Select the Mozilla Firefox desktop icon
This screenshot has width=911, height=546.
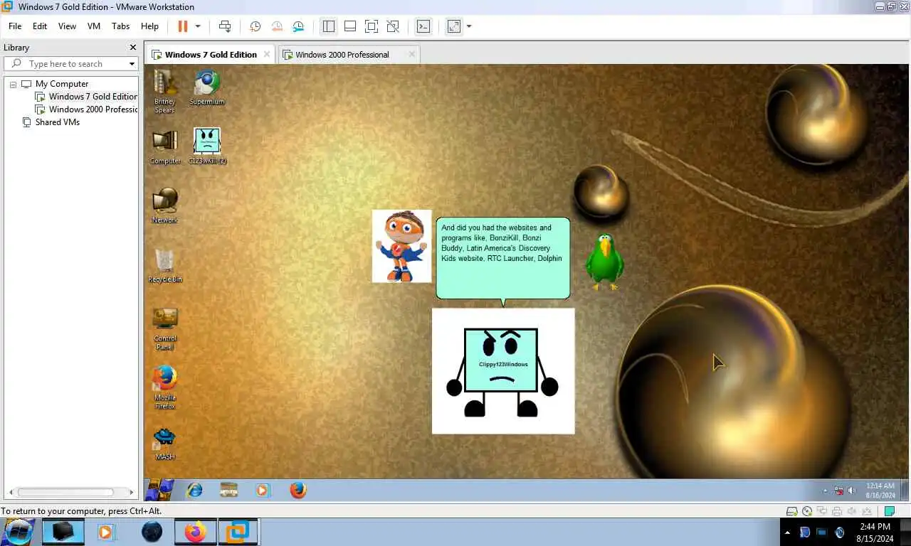click(165, 387)
